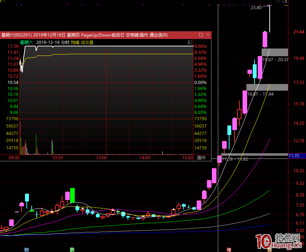Click the gray gap zone labeled 19.67 - 20.32
The width and height of the screenshot is (306, 252).
275,52
